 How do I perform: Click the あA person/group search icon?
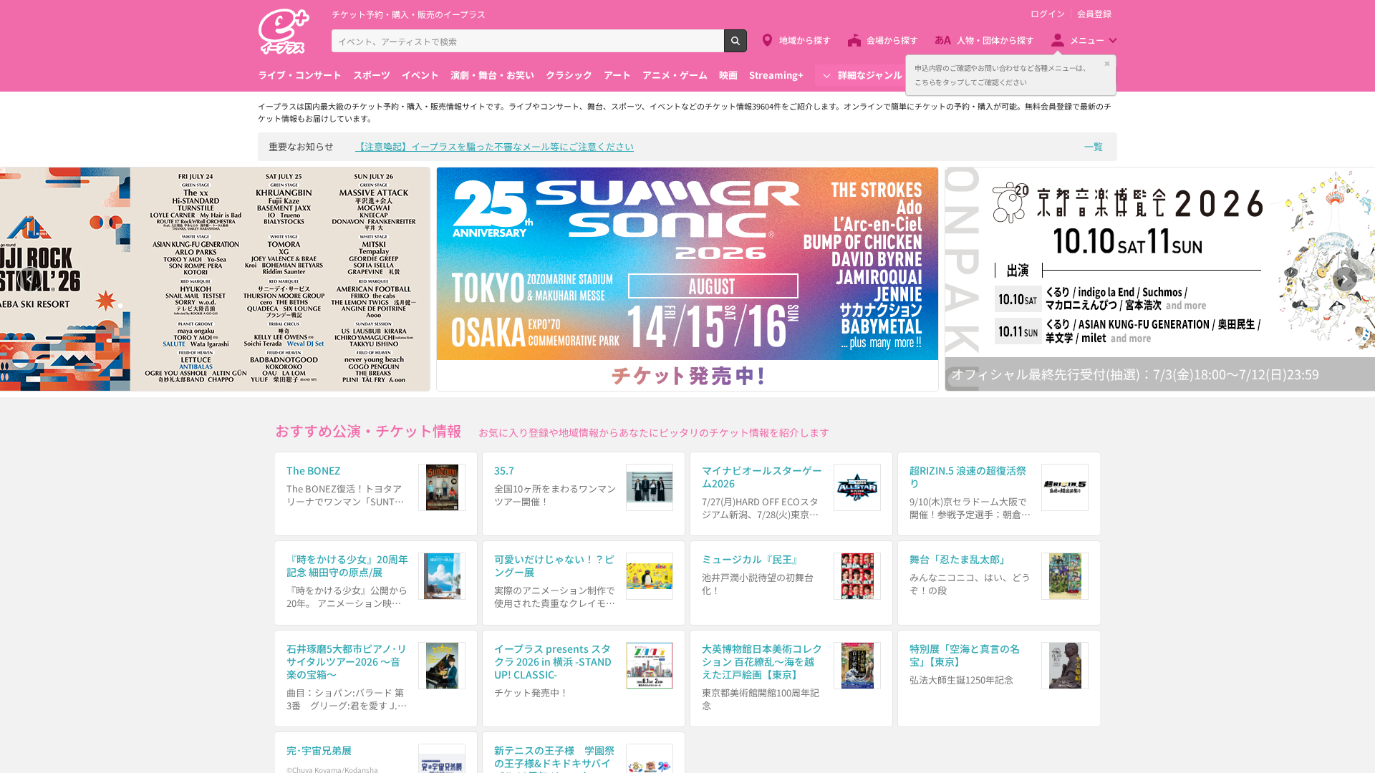[942, 40]
